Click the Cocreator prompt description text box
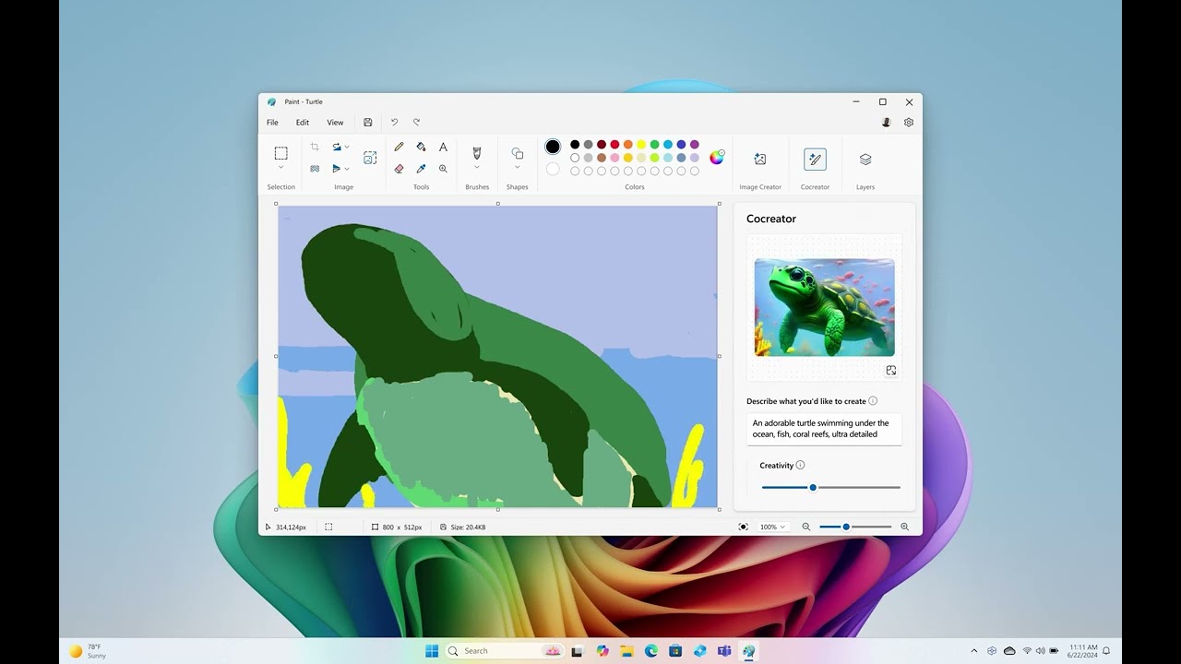 pos(823,429)
